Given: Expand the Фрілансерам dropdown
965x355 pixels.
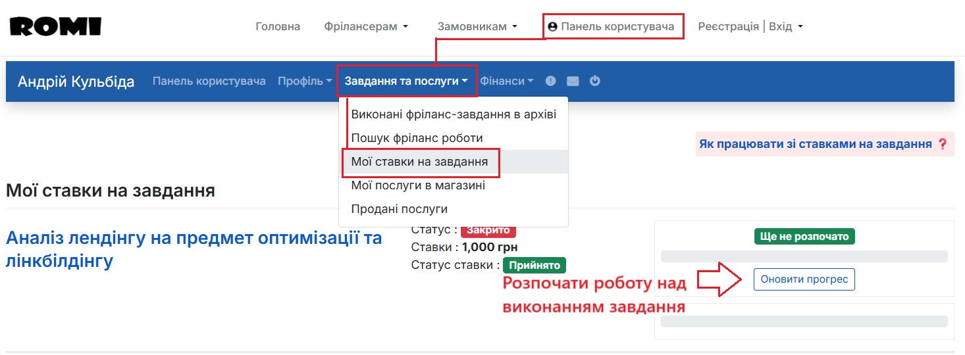Looking at the screenshot, I should pos(366,27).
